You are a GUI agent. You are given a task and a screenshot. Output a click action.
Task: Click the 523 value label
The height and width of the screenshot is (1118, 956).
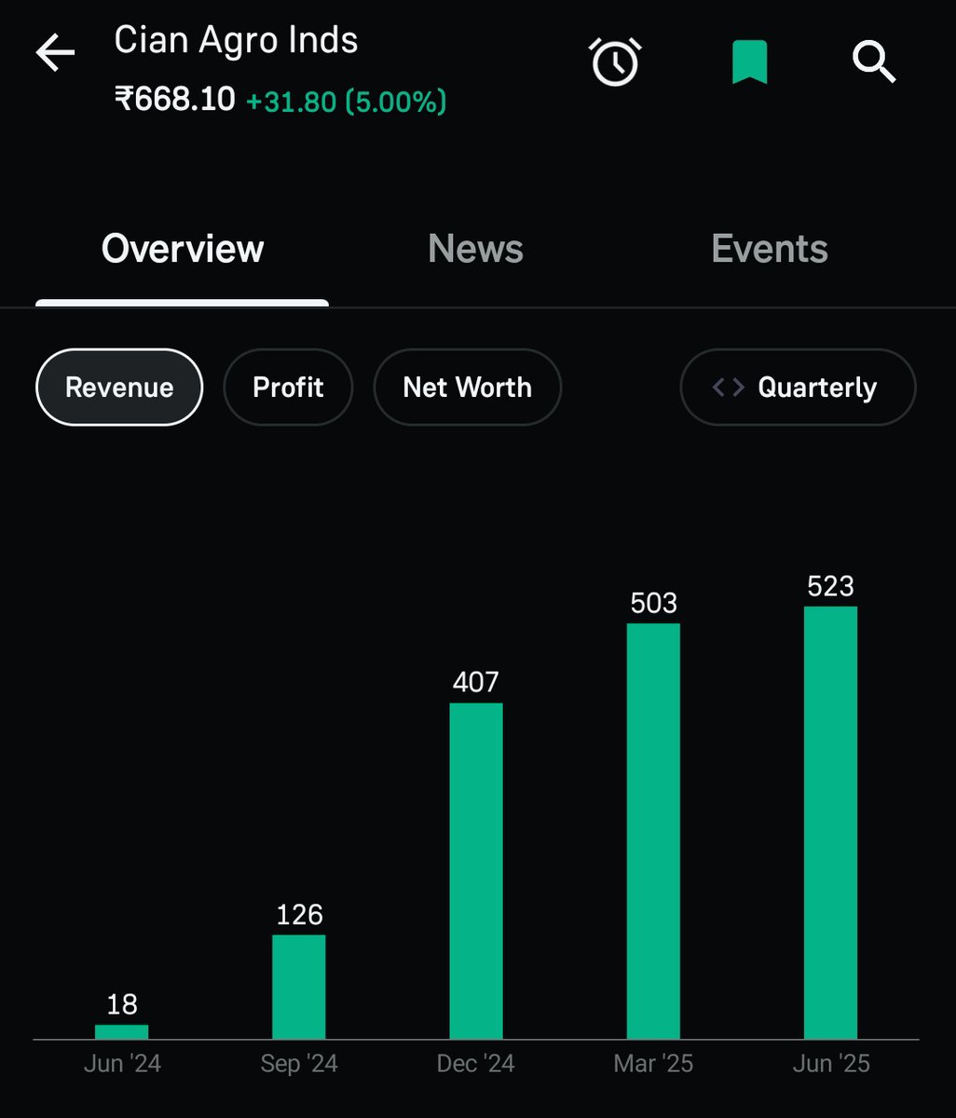coord(831,586)
